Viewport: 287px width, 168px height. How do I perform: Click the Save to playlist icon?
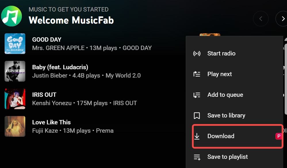pyautogui.click(x=197, y=157)
